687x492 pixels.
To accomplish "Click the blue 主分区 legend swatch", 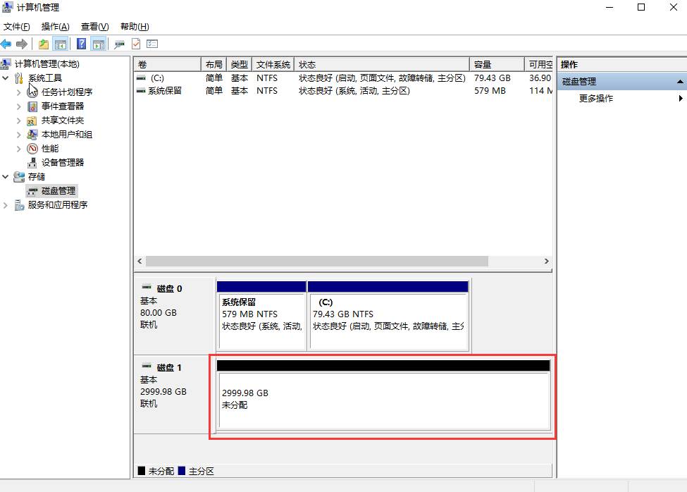I will [x=181, y=471].
